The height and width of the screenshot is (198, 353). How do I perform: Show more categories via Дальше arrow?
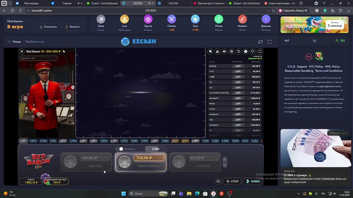pos(266,19)
